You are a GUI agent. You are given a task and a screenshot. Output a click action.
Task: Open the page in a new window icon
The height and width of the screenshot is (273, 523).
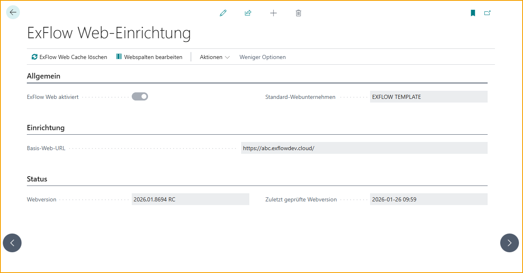coord(487,13)
